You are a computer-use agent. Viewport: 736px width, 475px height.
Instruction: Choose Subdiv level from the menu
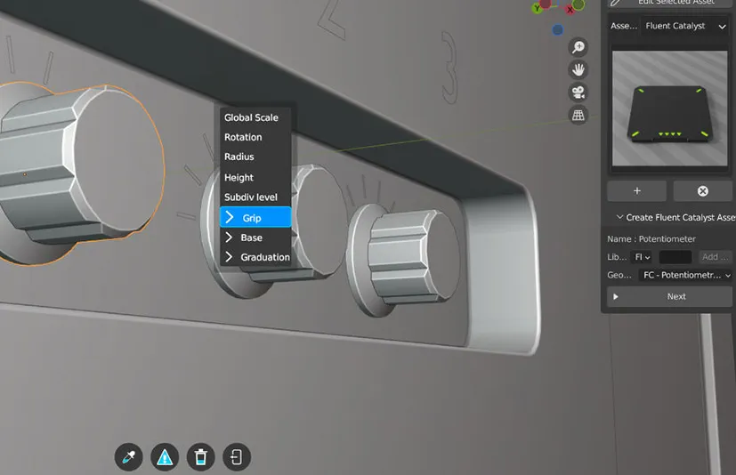(x=251, y=197)
